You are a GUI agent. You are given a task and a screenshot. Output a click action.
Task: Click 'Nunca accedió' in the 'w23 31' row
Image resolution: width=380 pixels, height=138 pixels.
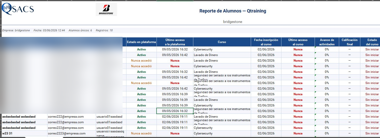tap(141, 133)
